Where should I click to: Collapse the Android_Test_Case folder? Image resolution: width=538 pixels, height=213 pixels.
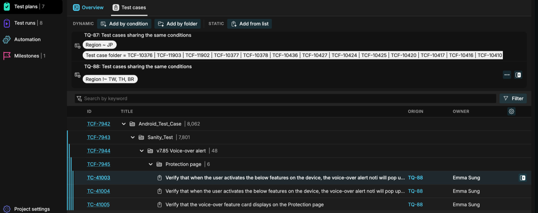click(x=124, y=124)
